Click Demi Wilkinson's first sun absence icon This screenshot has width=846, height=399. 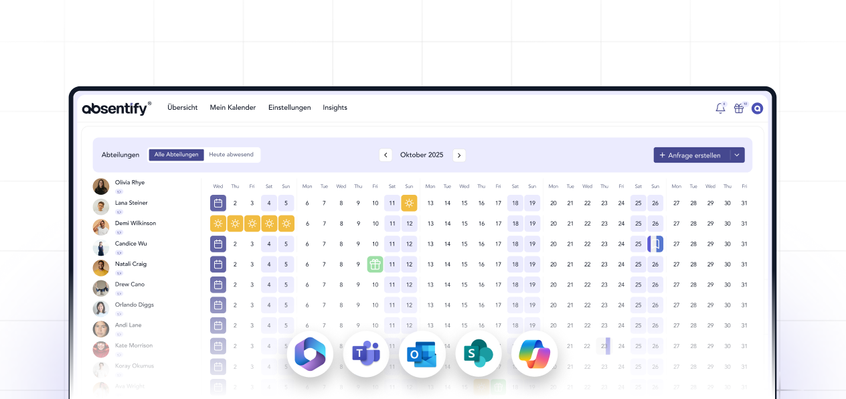(x=218, y=224)
